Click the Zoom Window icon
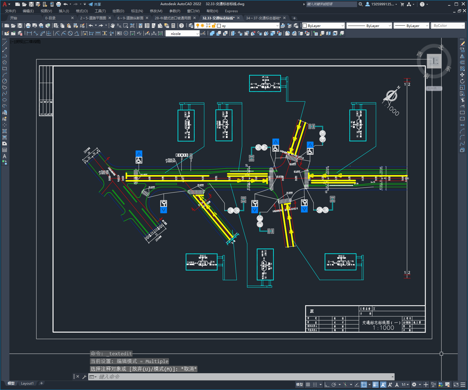468x390 pixels. pos(126,26)
